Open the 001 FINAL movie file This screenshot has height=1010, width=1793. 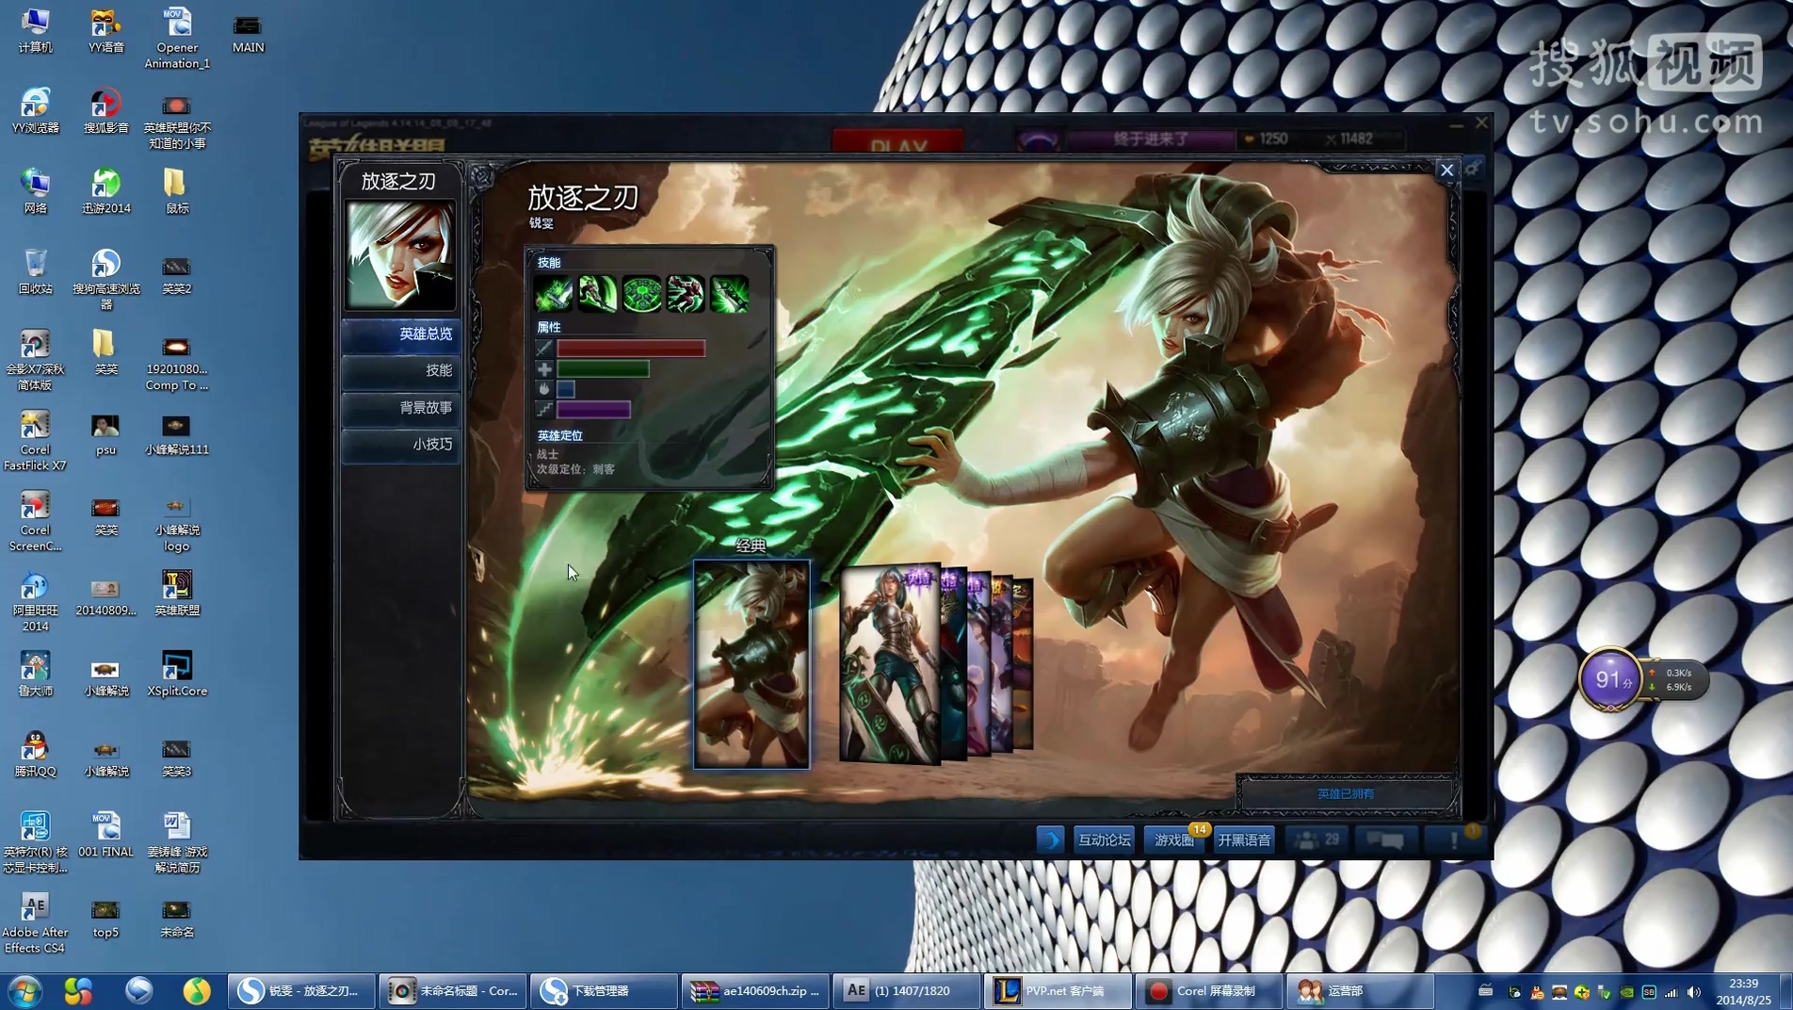[105, 835]
